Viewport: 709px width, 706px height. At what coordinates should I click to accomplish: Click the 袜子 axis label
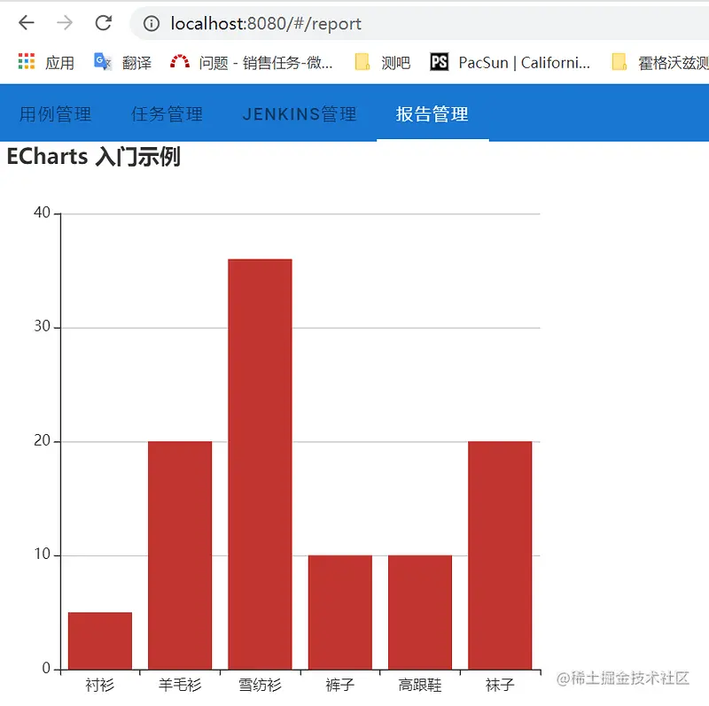[x=500, y=686]
